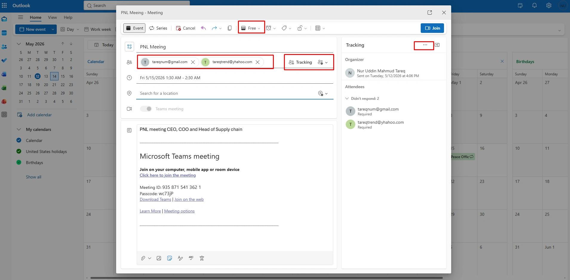Viewport: 570px width, 280px height.
Task: Open the Help tab
Action: tap(68, 17)
